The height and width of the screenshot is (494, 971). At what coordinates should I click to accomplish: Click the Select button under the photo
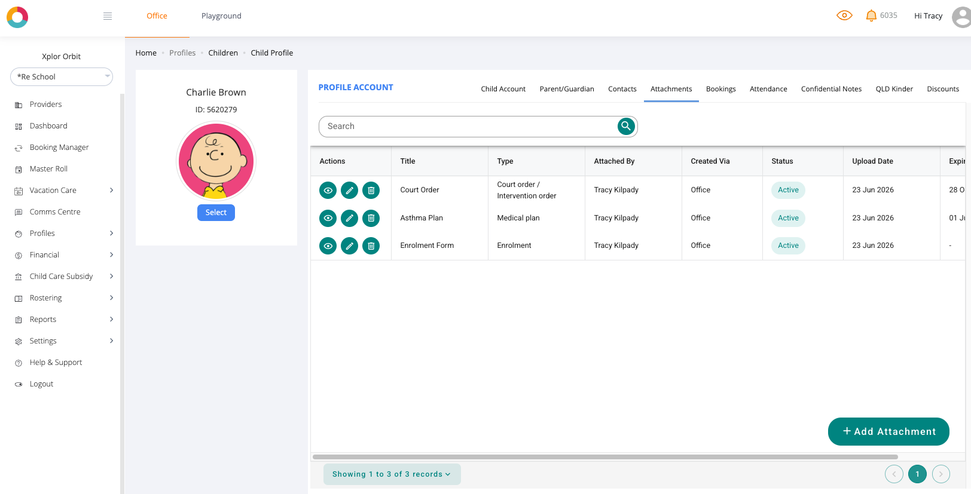click(x=216, y=213)
